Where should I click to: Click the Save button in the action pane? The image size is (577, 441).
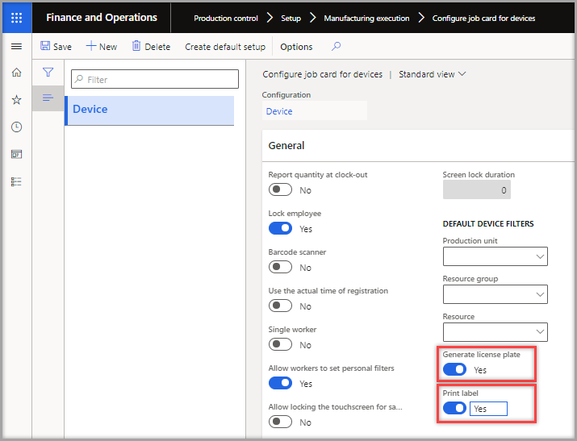(56, 46)
